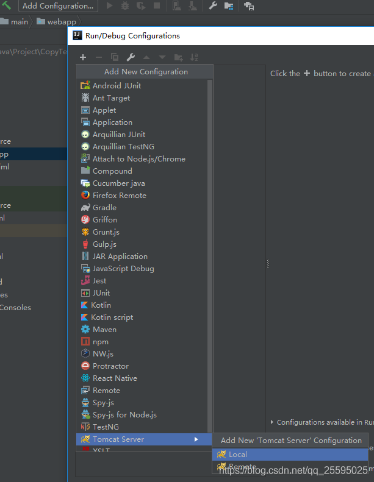Click the vertical splitter grip handle
This screenshot has width=374, height=482.
[x=268, y=264]
